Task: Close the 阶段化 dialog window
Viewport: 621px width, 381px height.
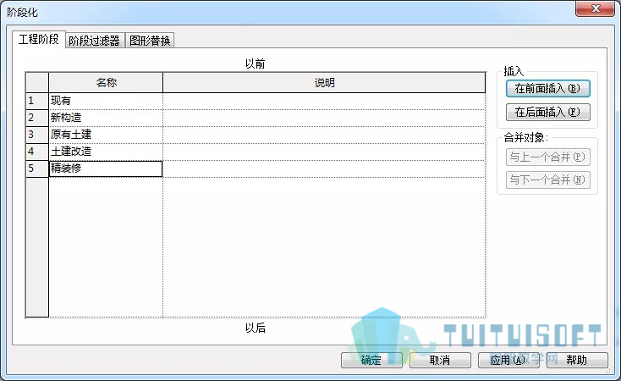Action: (x=596, y=8)
